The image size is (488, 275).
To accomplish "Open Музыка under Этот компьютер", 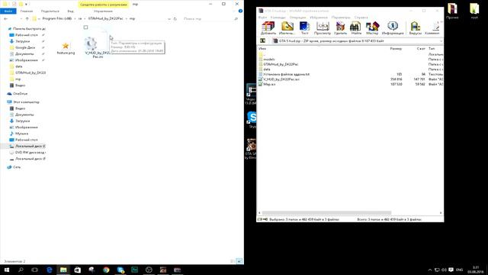I will (x=21, y=134).
